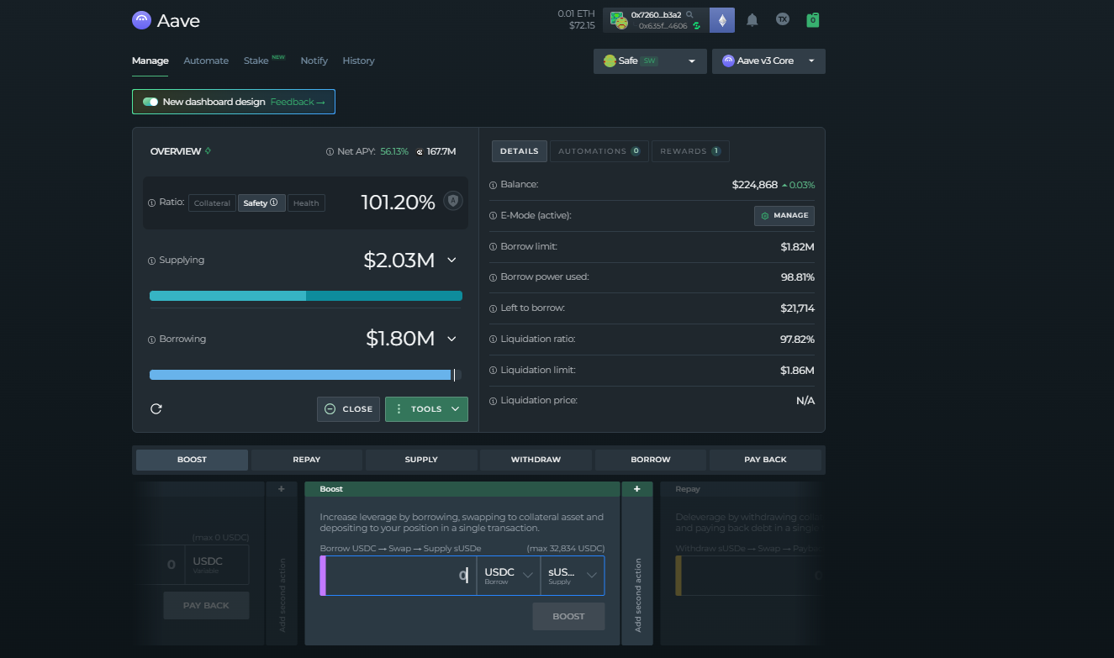The width and height of the screenshot is (1114, 658).
Task: Click the max 32,834 USDC link
Action: pyautogui.click(x=566, y=549)
